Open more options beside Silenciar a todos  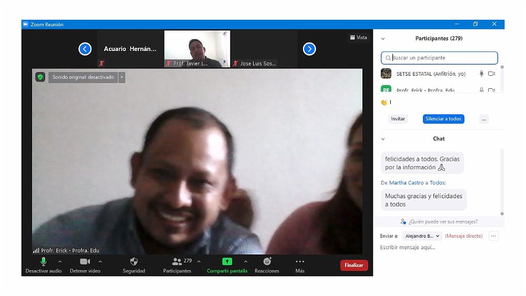(x=484, y=119)
